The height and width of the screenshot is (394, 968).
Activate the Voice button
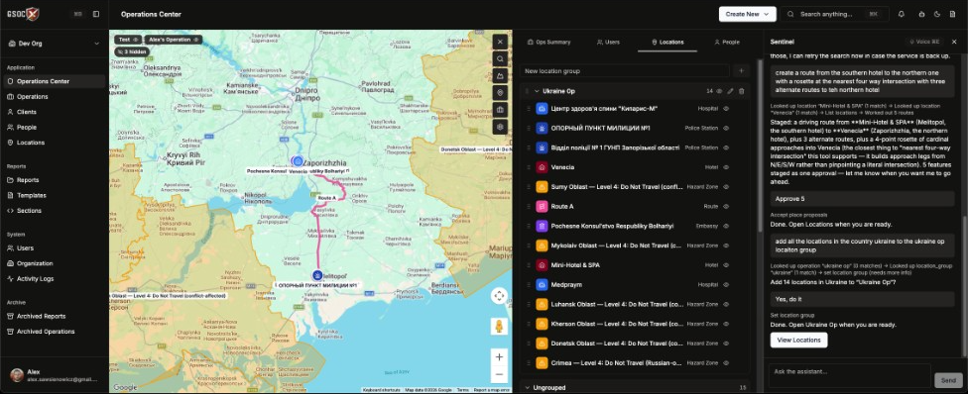point(924,42)
